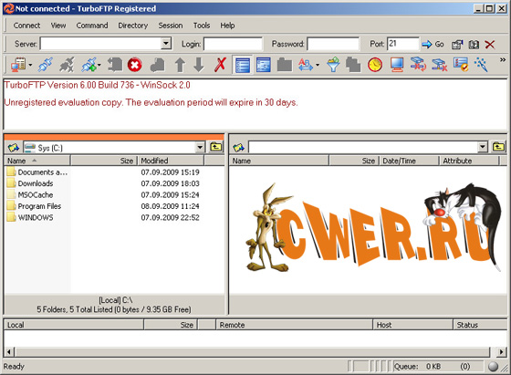Toggle the second list view mode button

[x=264, y=65]
